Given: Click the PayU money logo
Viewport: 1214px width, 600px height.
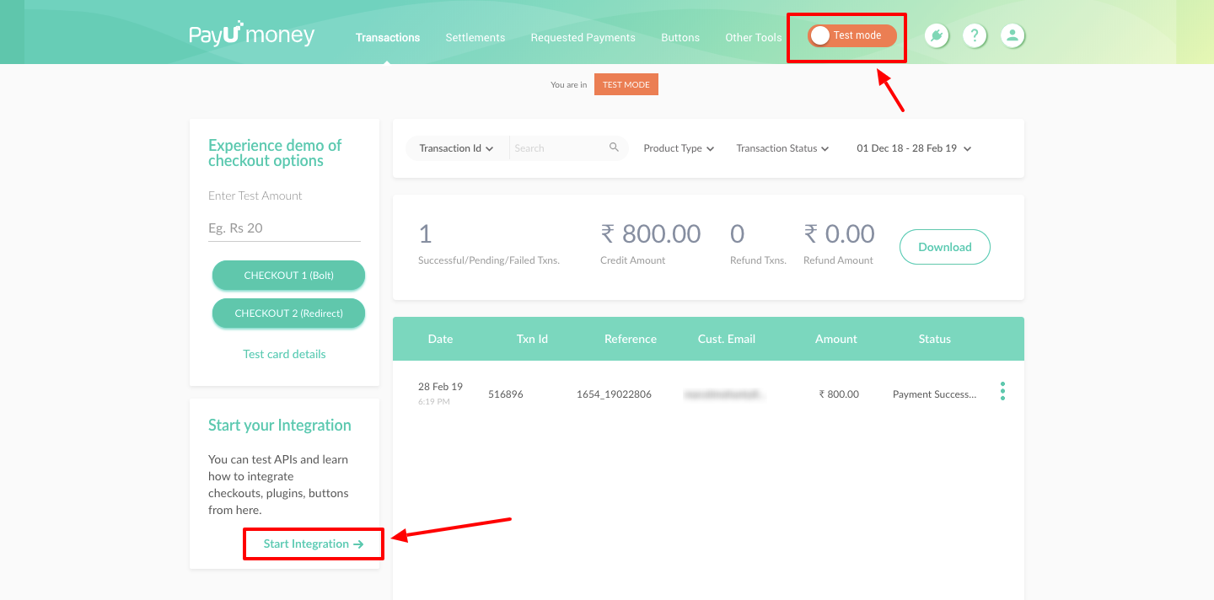Looking at the screenshot, I should coord(251,34).
